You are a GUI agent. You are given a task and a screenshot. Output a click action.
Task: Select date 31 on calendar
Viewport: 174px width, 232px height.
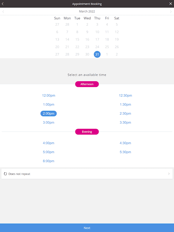tap(97, 54)
